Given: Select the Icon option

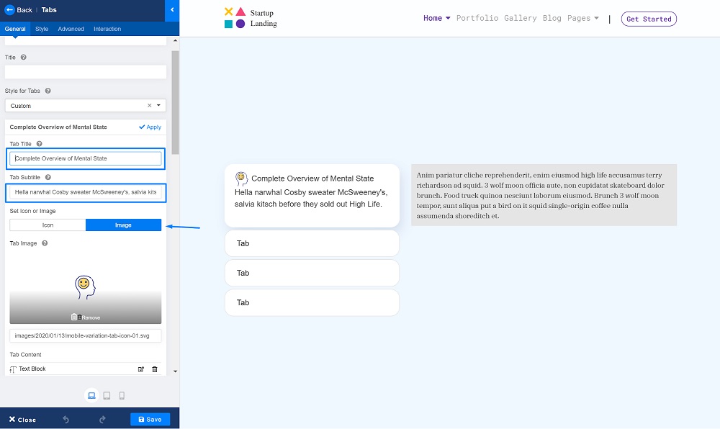Looking at the screenshot, I should click(48, 225).
